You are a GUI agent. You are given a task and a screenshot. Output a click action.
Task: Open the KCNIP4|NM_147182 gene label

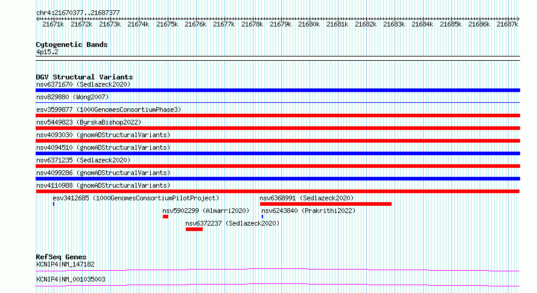pyautogui.click(x=65, y=264)
